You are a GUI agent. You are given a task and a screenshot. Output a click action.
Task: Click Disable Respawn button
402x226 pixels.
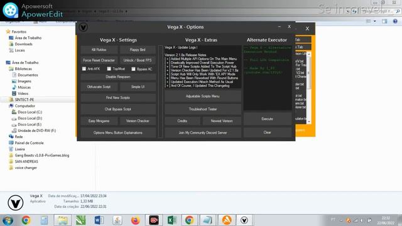pos(118,77)
